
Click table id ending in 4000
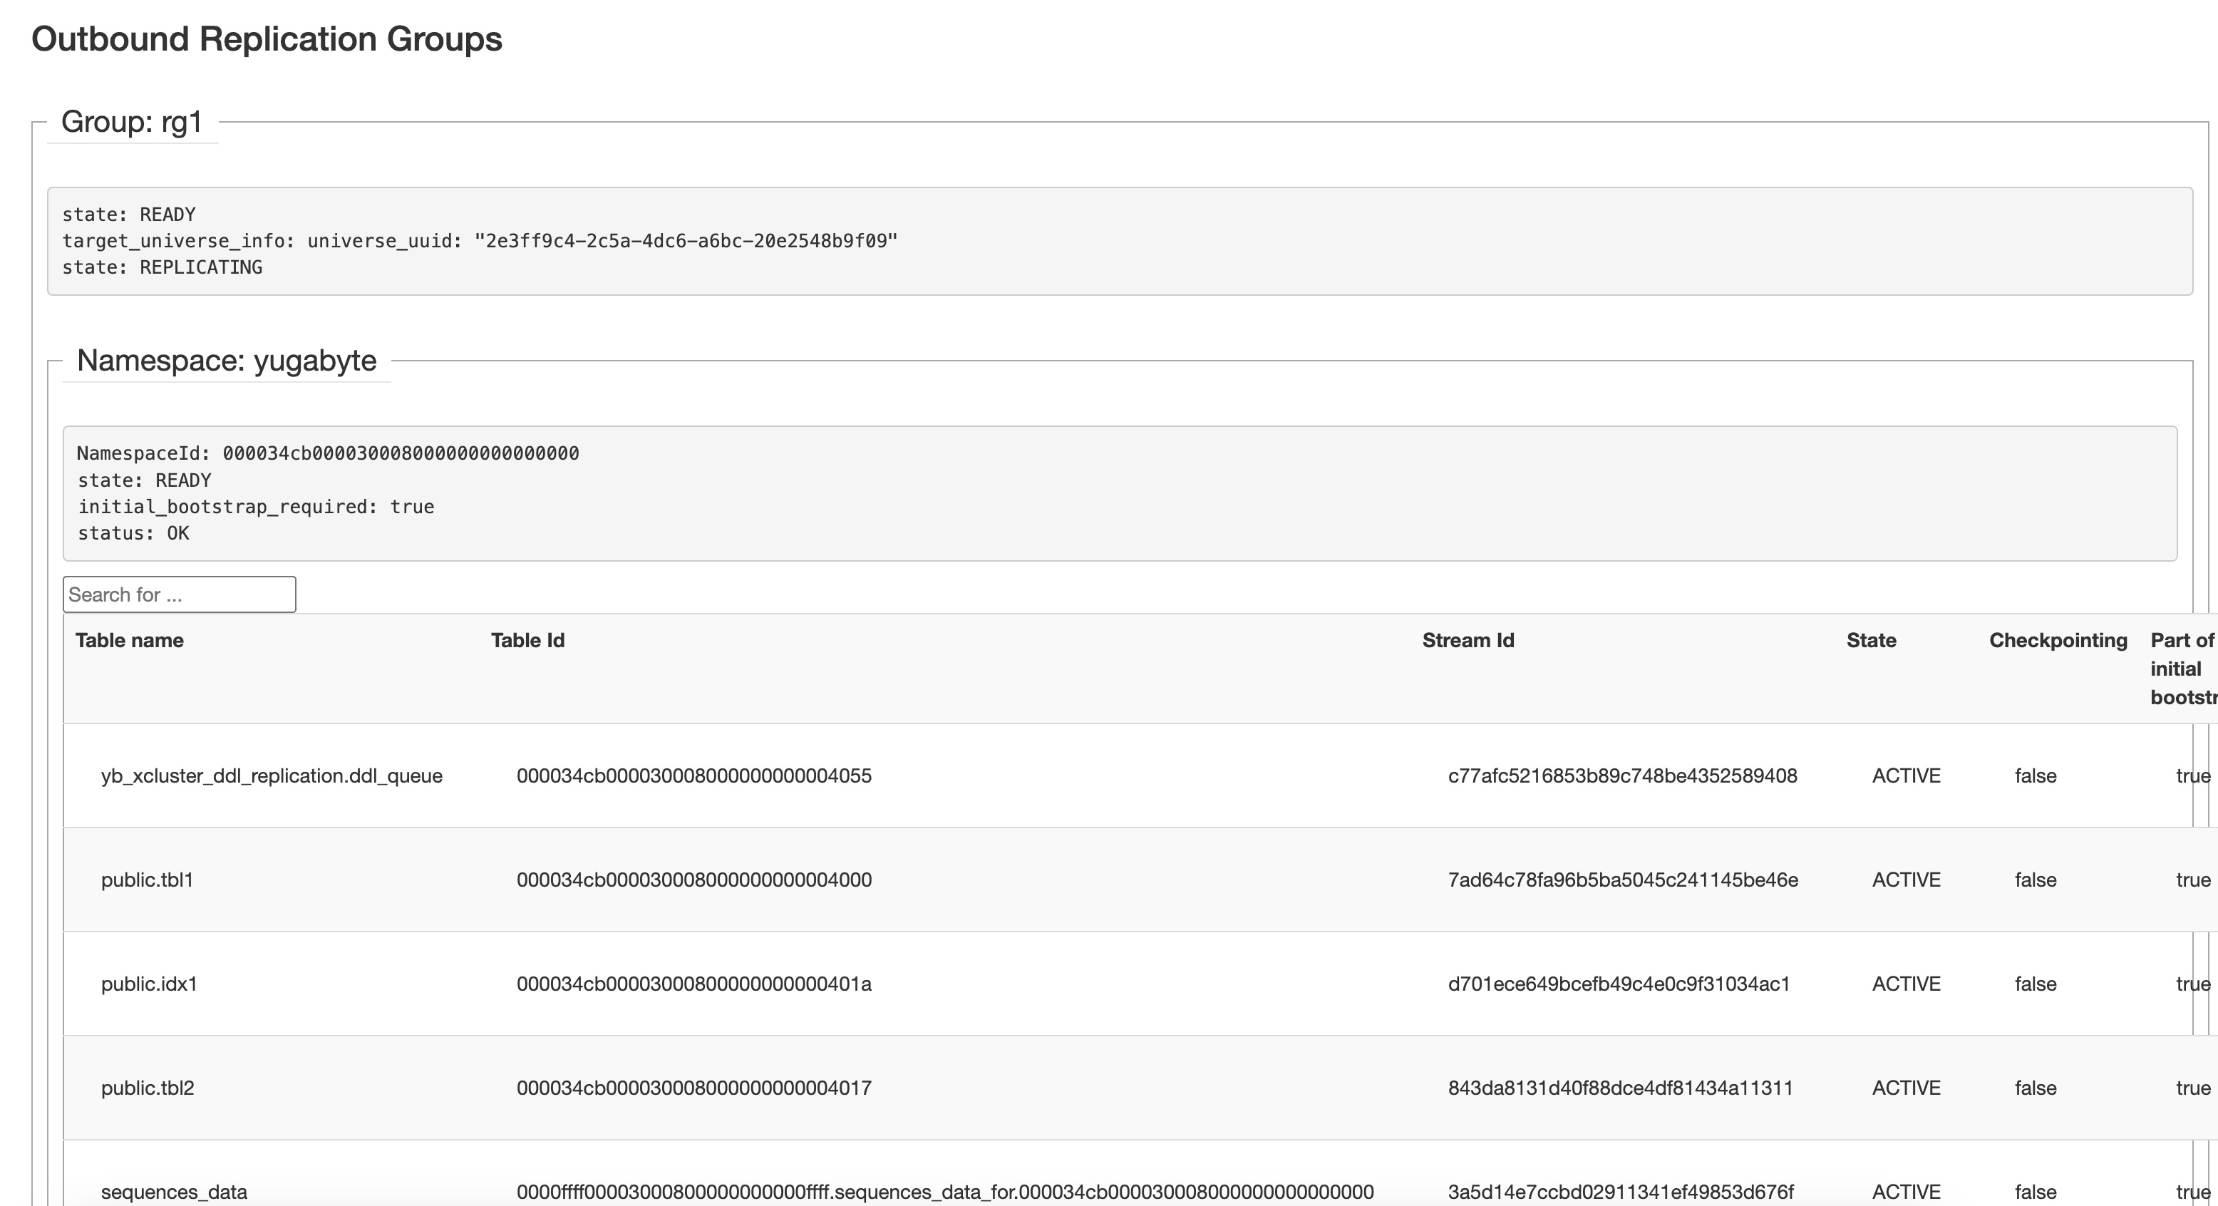(693, 880)
